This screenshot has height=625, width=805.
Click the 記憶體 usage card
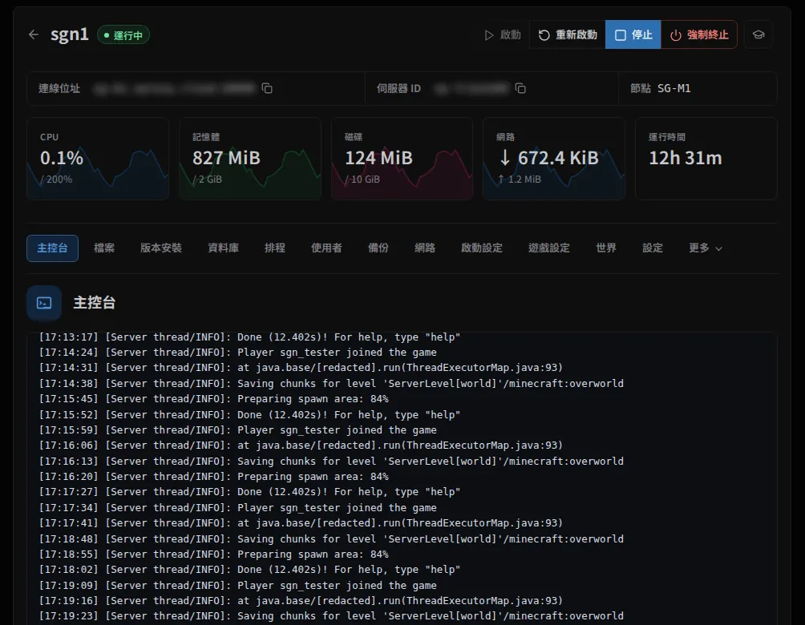tap(250, 159)
